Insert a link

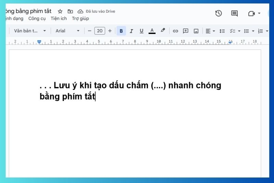(x=175, y=31)
